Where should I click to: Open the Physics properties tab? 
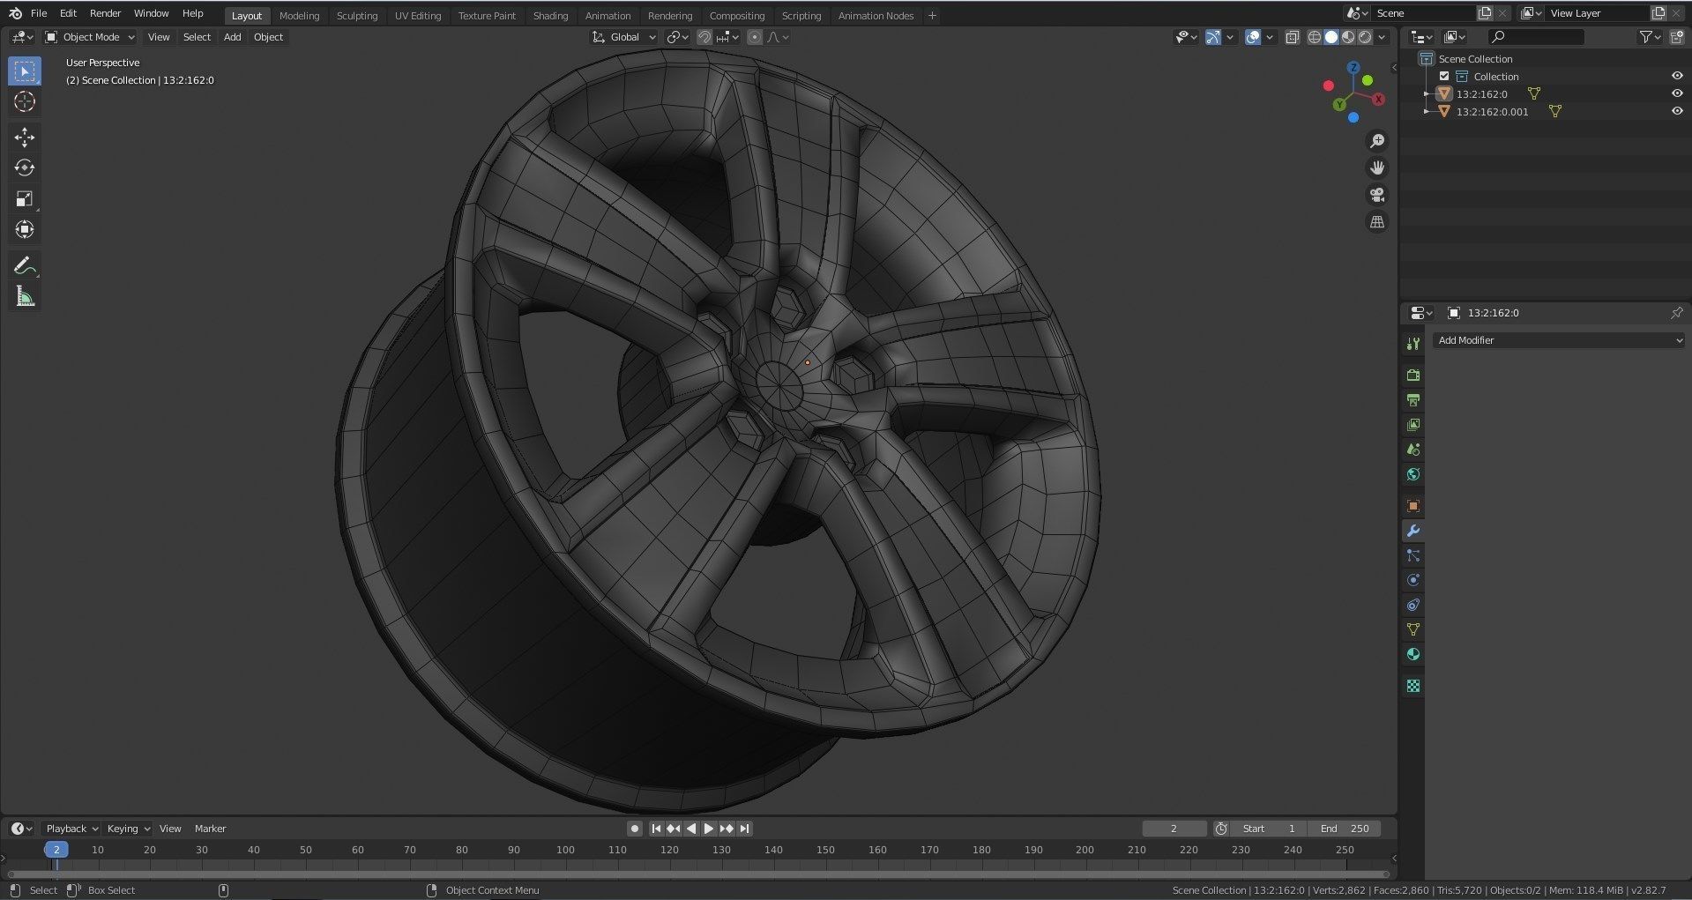[1413, 580]
